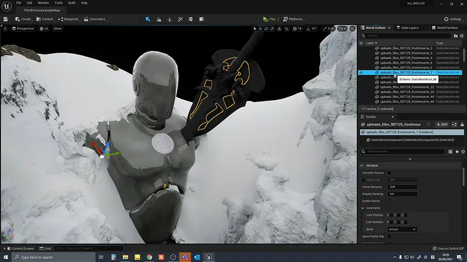467x262 pixels.
Task: Click the Google Chrome icon in the taskbar
Action: point(149,257)
